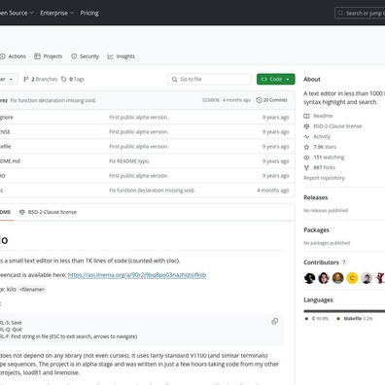This screenshot has height=385, width=385.
Task: Open commit hash 323d93b
Action: click(211, 100)
